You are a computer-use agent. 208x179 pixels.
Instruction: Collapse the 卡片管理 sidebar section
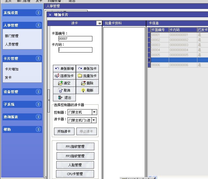point(38,58)
